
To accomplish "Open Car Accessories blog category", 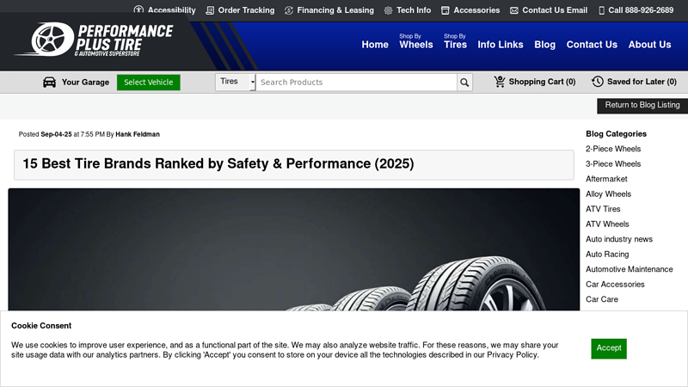I will [615, 285].
